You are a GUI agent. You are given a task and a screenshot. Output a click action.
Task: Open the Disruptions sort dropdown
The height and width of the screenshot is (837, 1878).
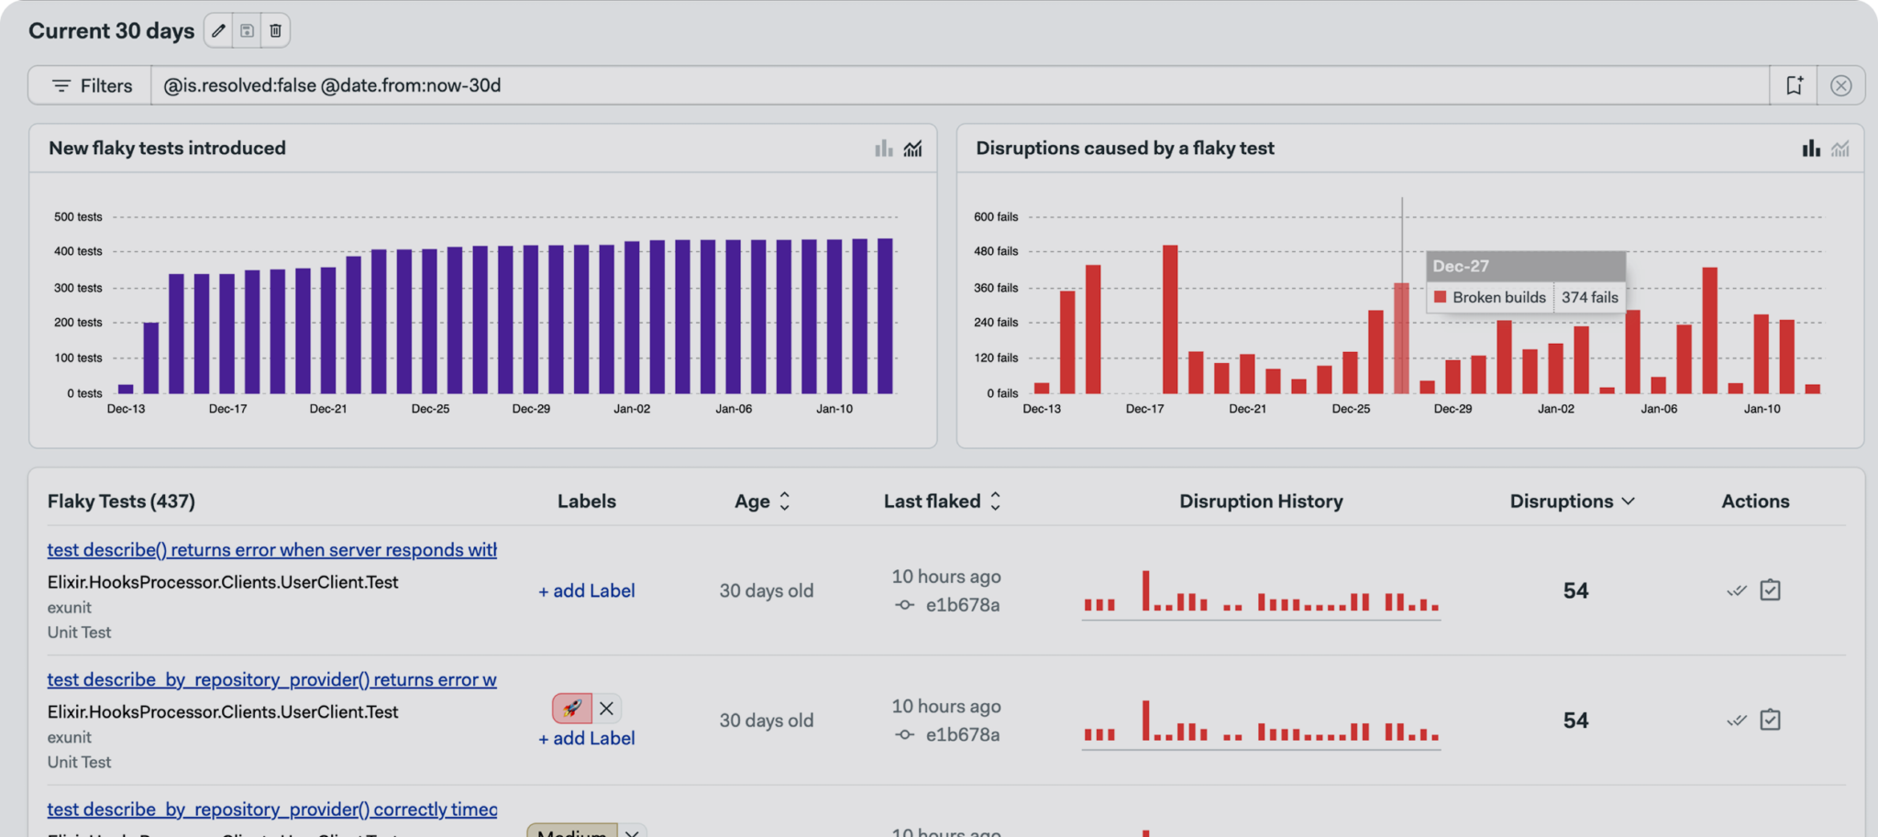point(1629,501)
